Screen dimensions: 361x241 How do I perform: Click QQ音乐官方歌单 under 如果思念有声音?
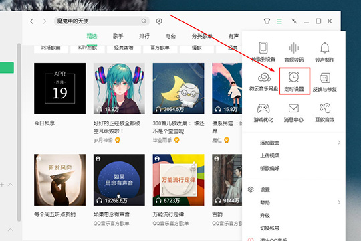click(111, 223)
